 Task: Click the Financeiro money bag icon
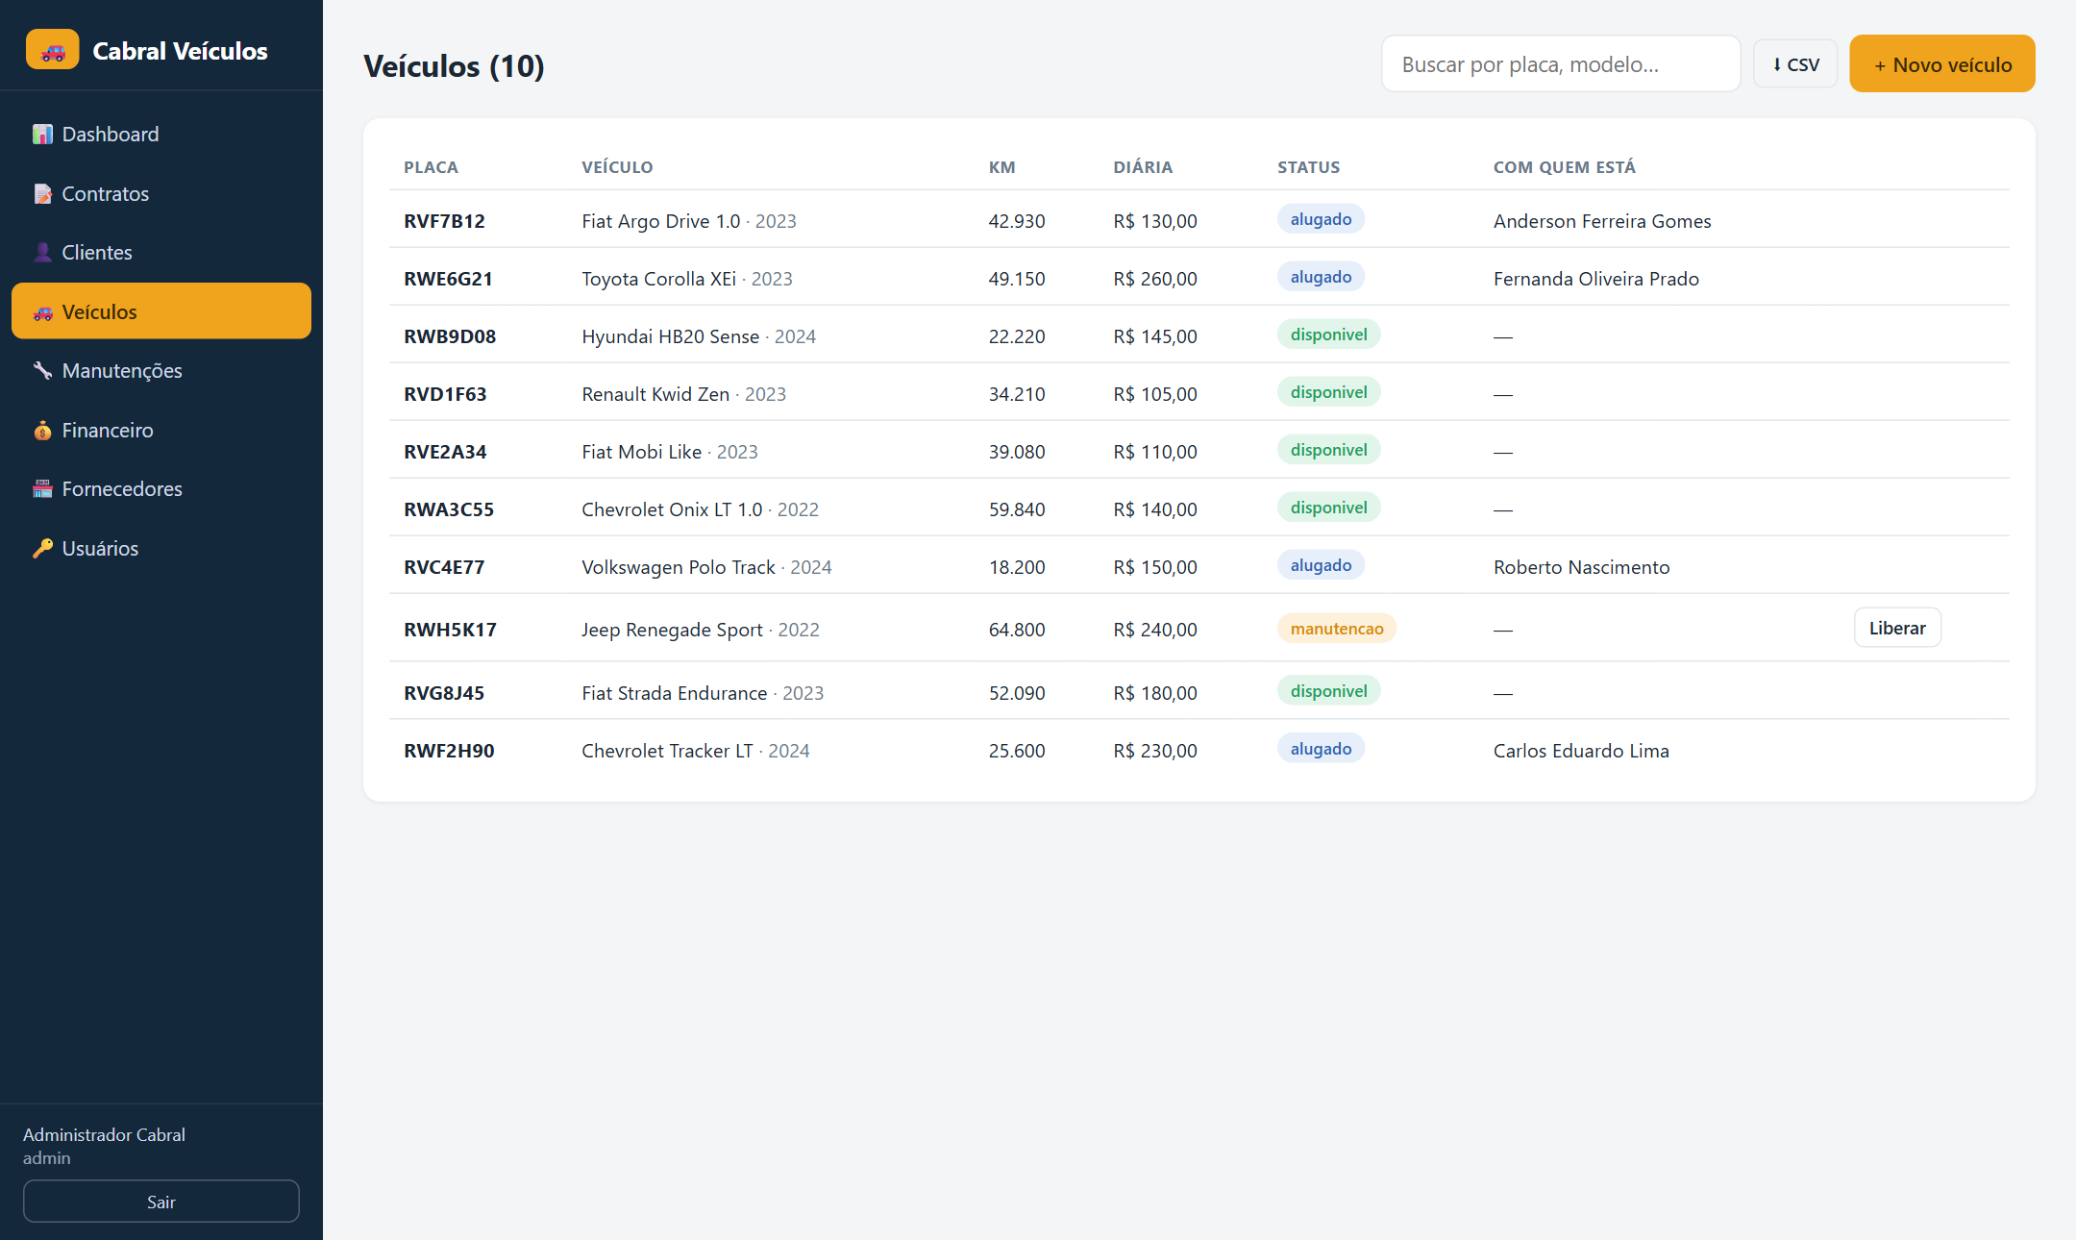point(42,431)
